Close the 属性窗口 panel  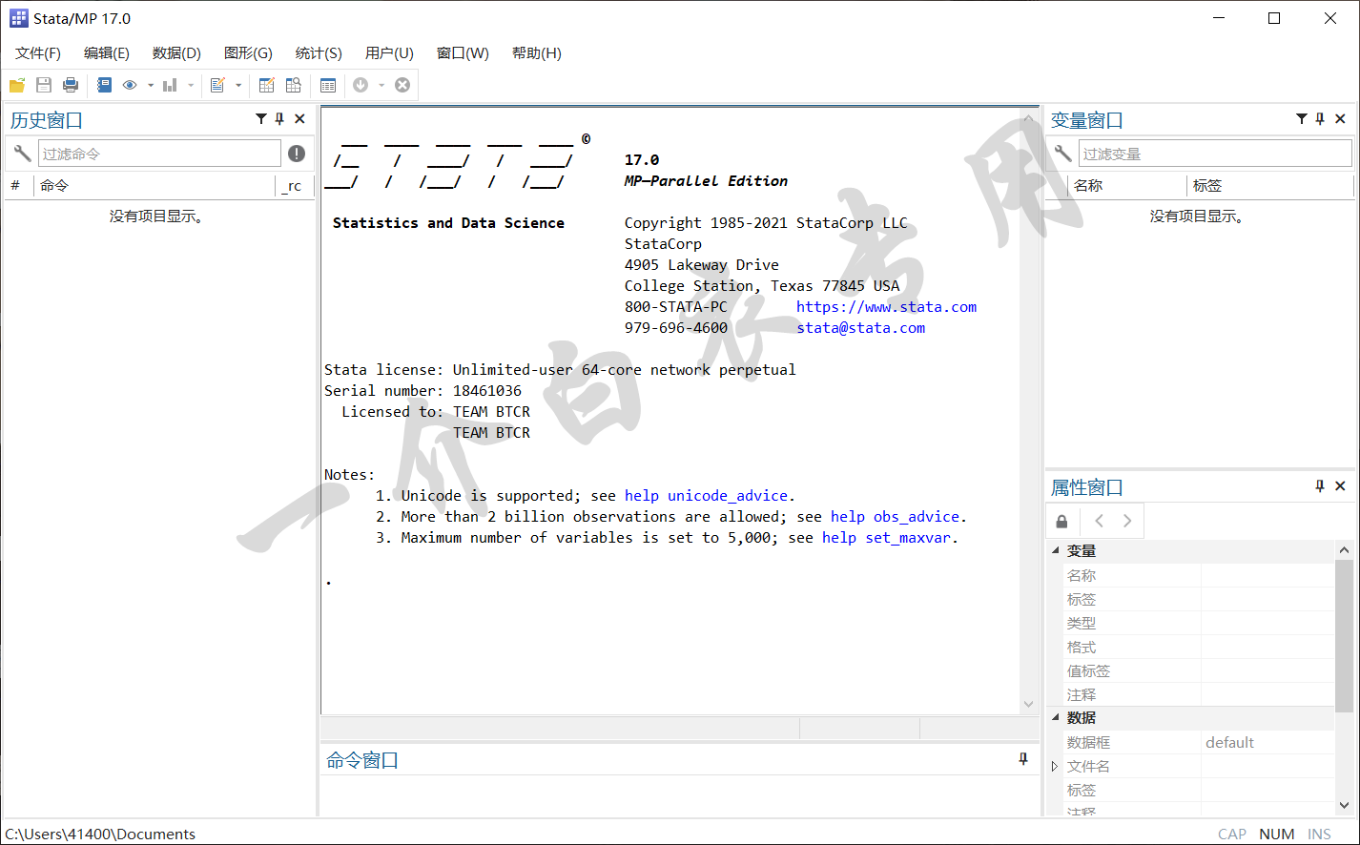pyautogui.click(x=1340, y=486)
